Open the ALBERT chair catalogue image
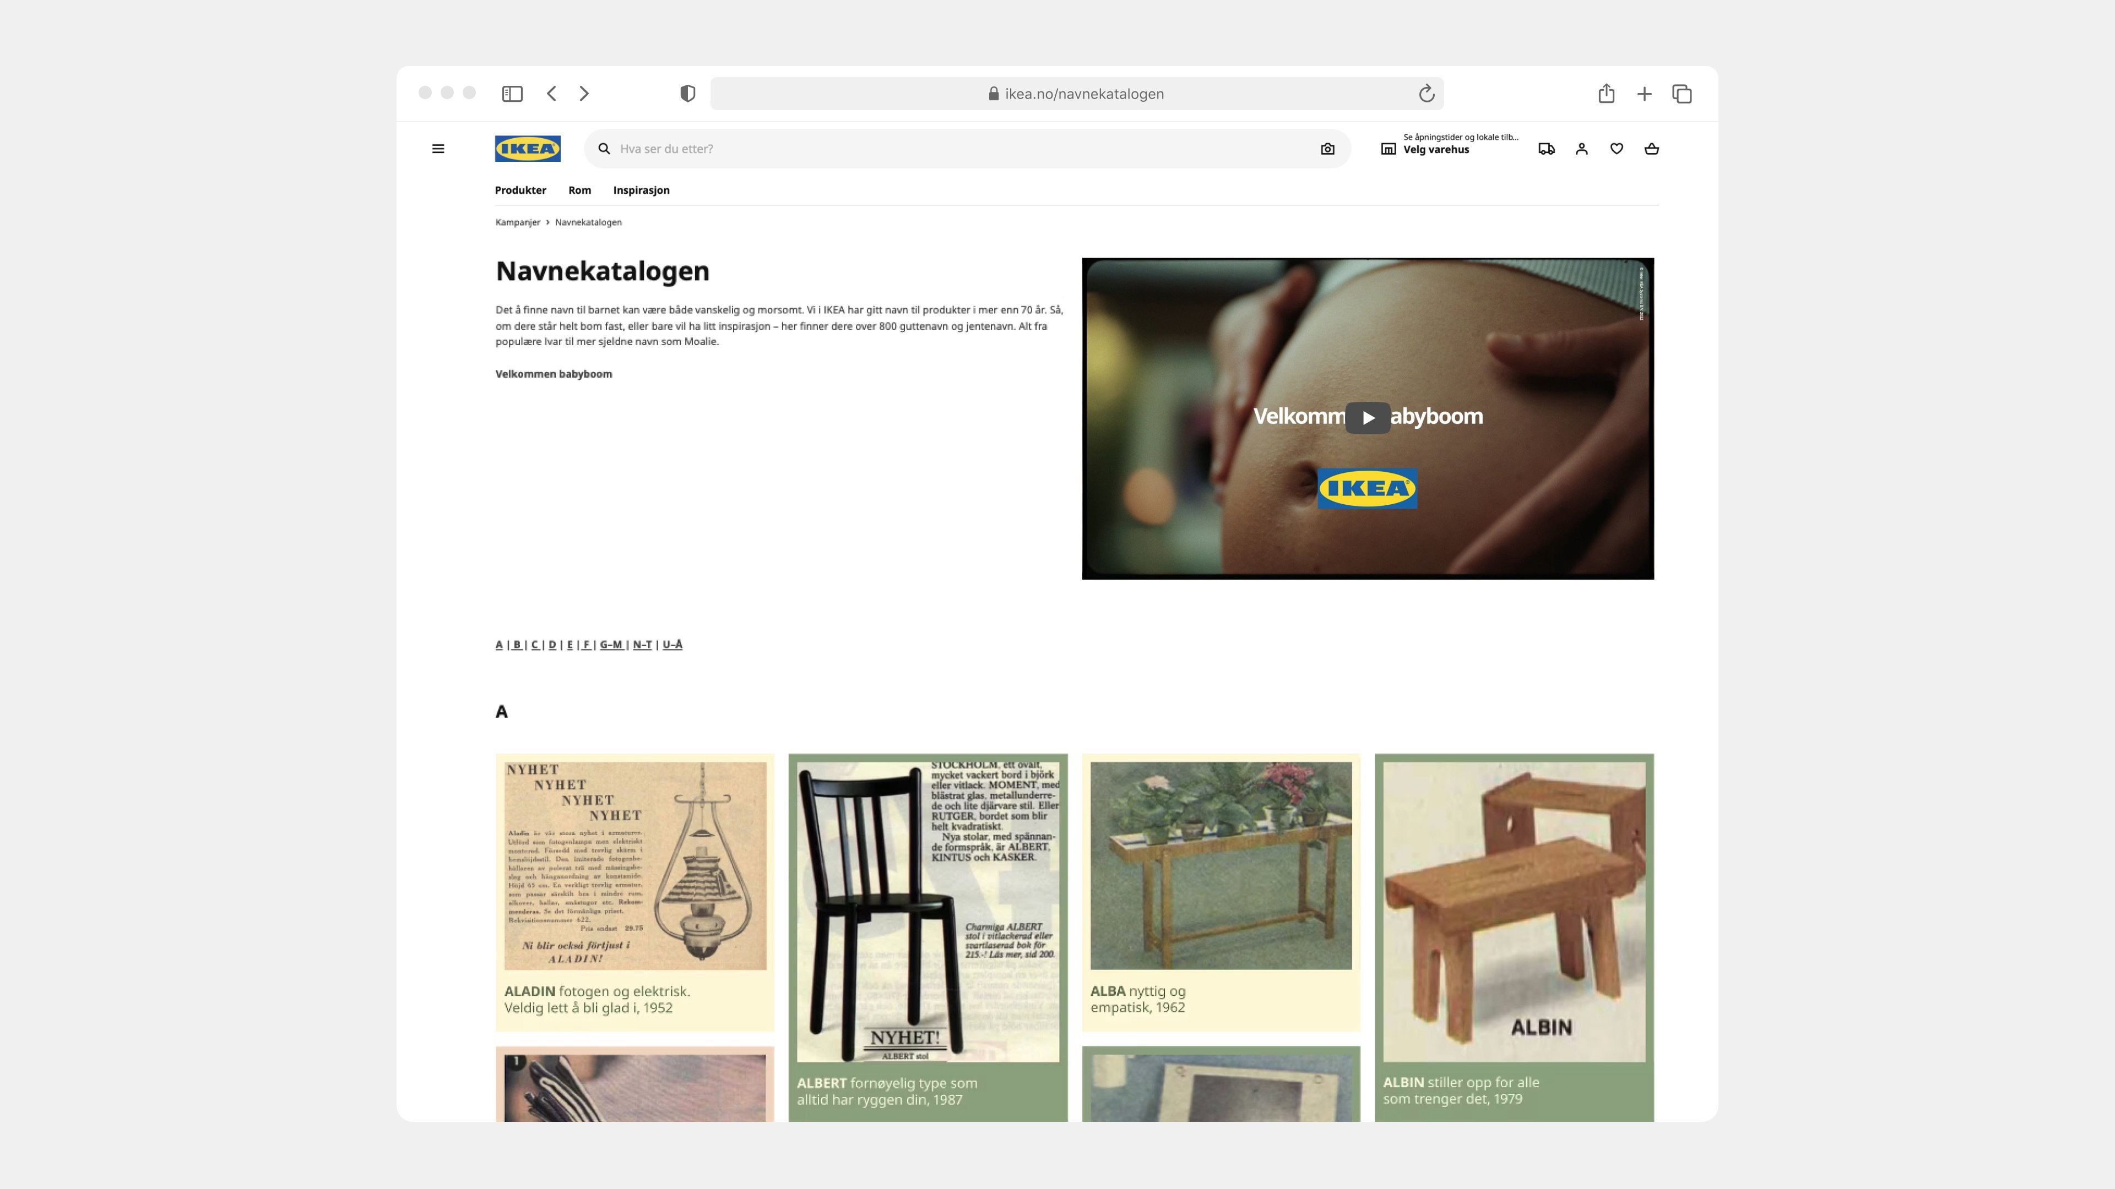Image resolution: width=2115 pixels, height=1189 pixels. click(928, 912)
